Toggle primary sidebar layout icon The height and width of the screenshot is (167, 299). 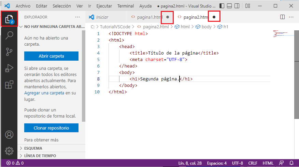[222, 6]
